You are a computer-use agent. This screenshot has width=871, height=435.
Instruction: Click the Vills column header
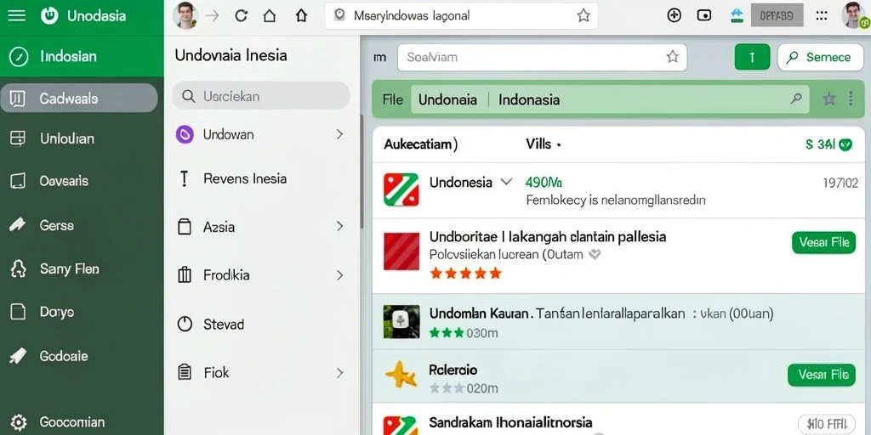point(538,144)
